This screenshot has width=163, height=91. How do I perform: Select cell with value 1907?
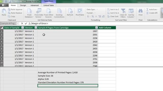(x=68, y=31)
